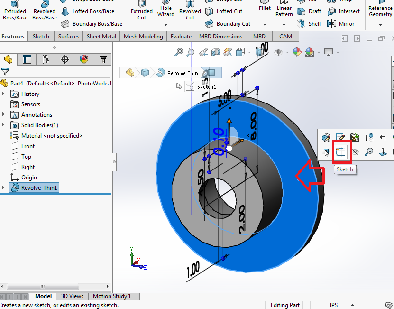Viewport: 394px width, 309px height.
Task: Hide the body using the eye icon in context toolbar
Action: coord(355,152)
